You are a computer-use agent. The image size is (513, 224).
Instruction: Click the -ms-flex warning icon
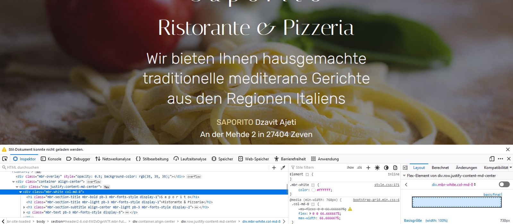tap(350, 209)
